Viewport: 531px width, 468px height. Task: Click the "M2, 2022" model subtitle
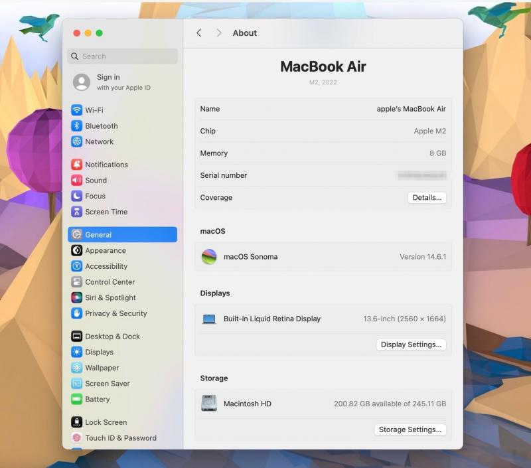tap(323, 82)
